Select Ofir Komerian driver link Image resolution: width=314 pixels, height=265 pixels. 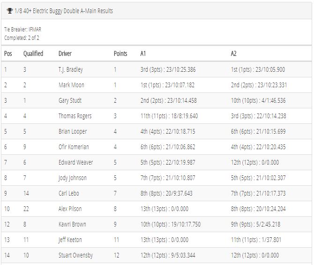pyautogui.click(x=74, y=147)
